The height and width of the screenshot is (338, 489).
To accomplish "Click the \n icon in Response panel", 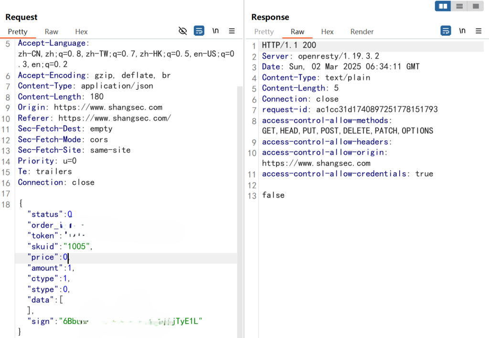I will (462, 31).
